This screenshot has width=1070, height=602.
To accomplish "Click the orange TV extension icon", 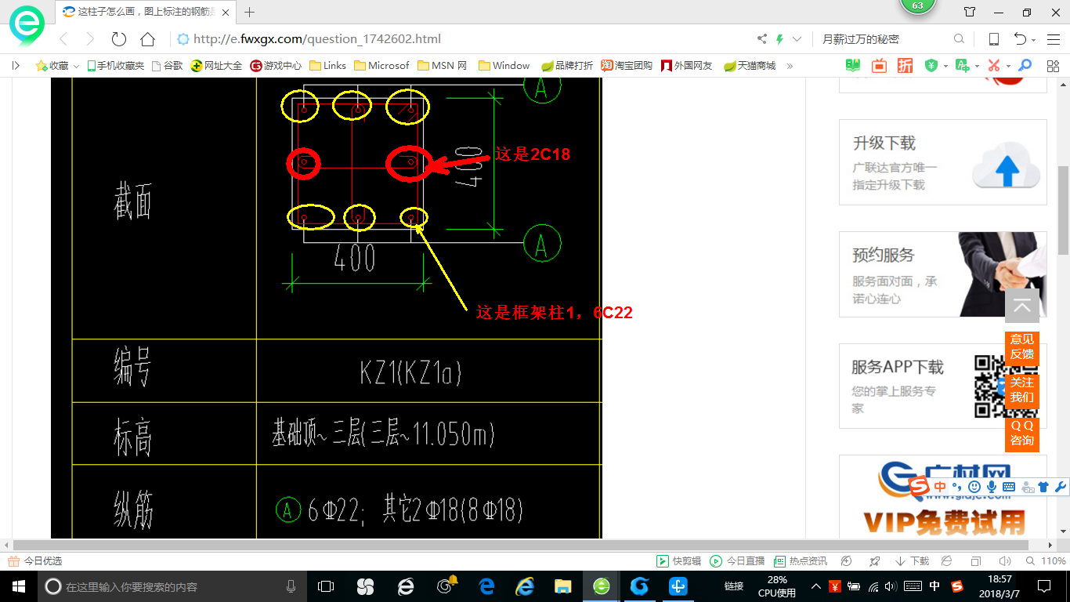I will pos(879,66).
